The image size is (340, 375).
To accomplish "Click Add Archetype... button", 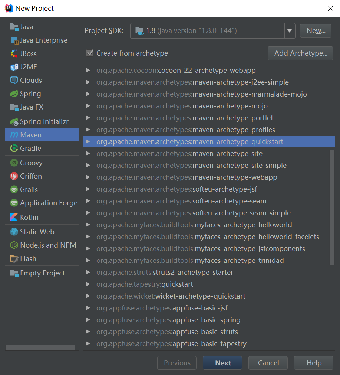I will pos(300,53).
